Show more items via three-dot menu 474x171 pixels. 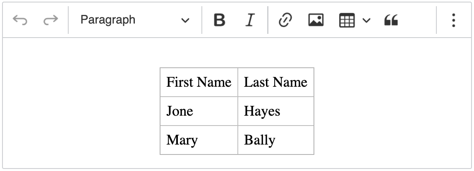pos(453,20)
